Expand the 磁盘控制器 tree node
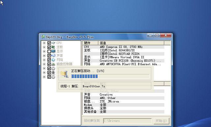The image size is (211, 127). tap(44, 64)
